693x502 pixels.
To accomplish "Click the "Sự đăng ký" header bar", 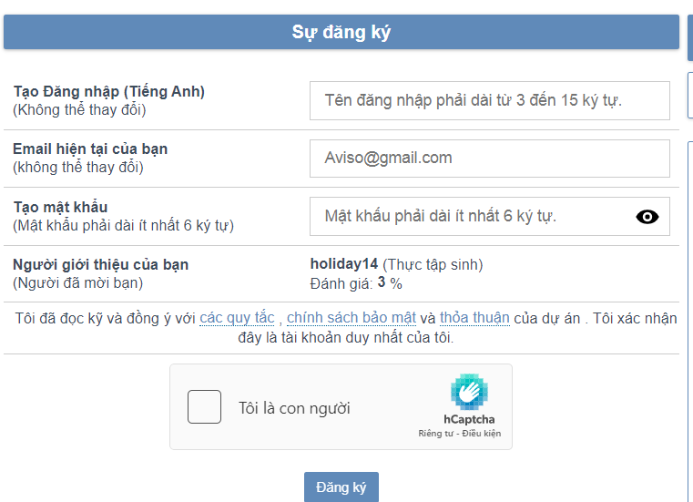I will [x=341, y=32].
